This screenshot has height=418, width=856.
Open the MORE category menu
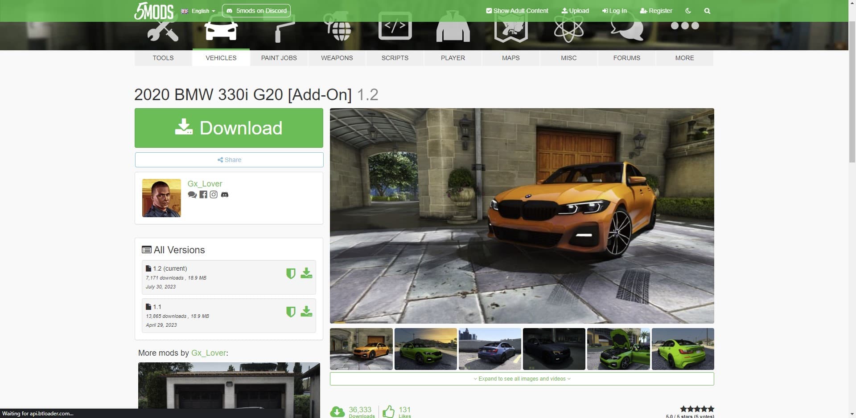pos(684,58)
